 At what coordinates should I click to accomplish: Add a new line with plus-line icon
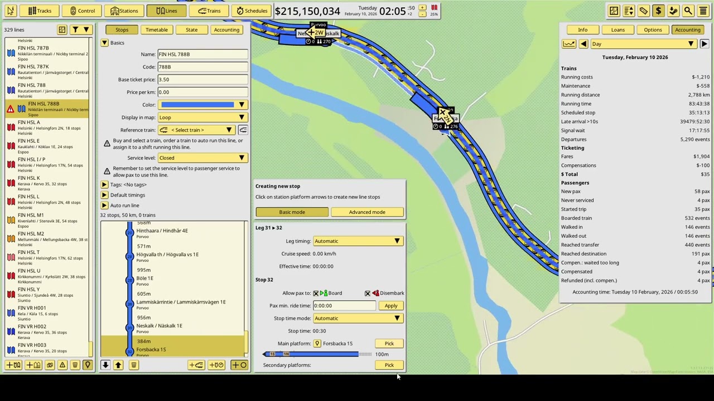(x=13, y=365)
